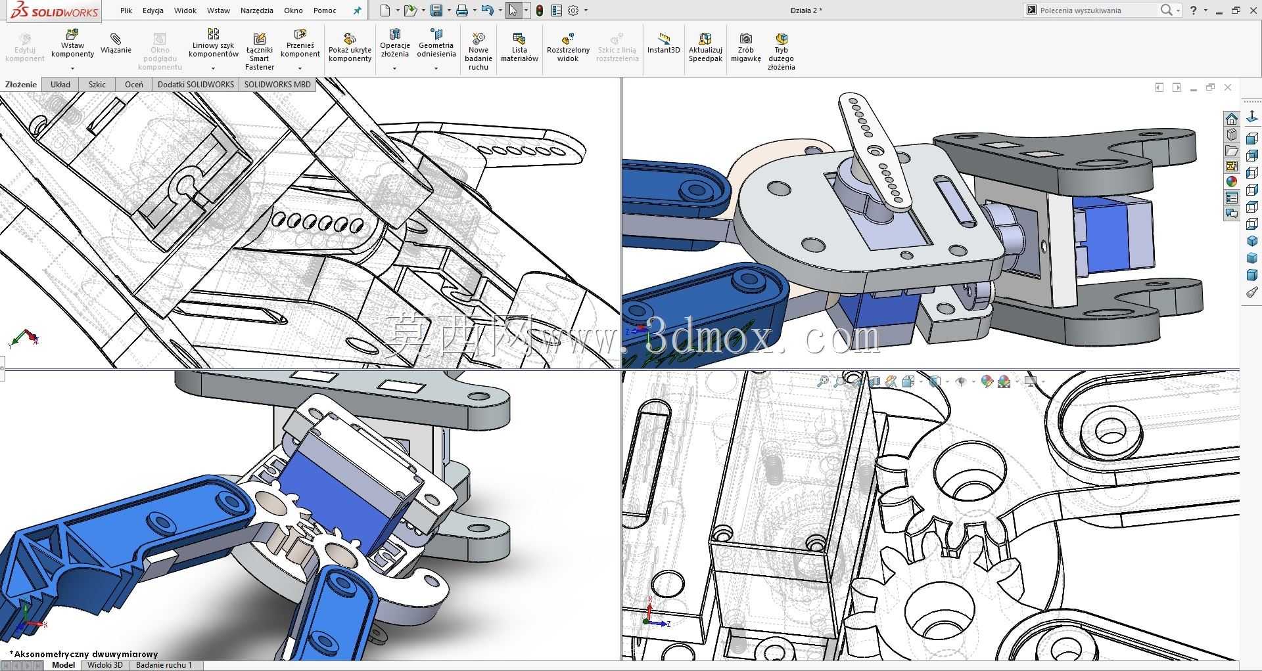Undo the last action
Screen dimensions: 1262x671
pyautogui.click(x=487, y=11)
